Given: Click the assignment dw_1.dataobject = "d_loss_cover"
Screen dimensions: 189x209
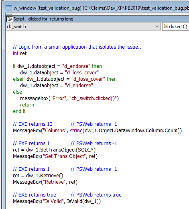Looking at the screenshot, I should [x=59, y=73].
